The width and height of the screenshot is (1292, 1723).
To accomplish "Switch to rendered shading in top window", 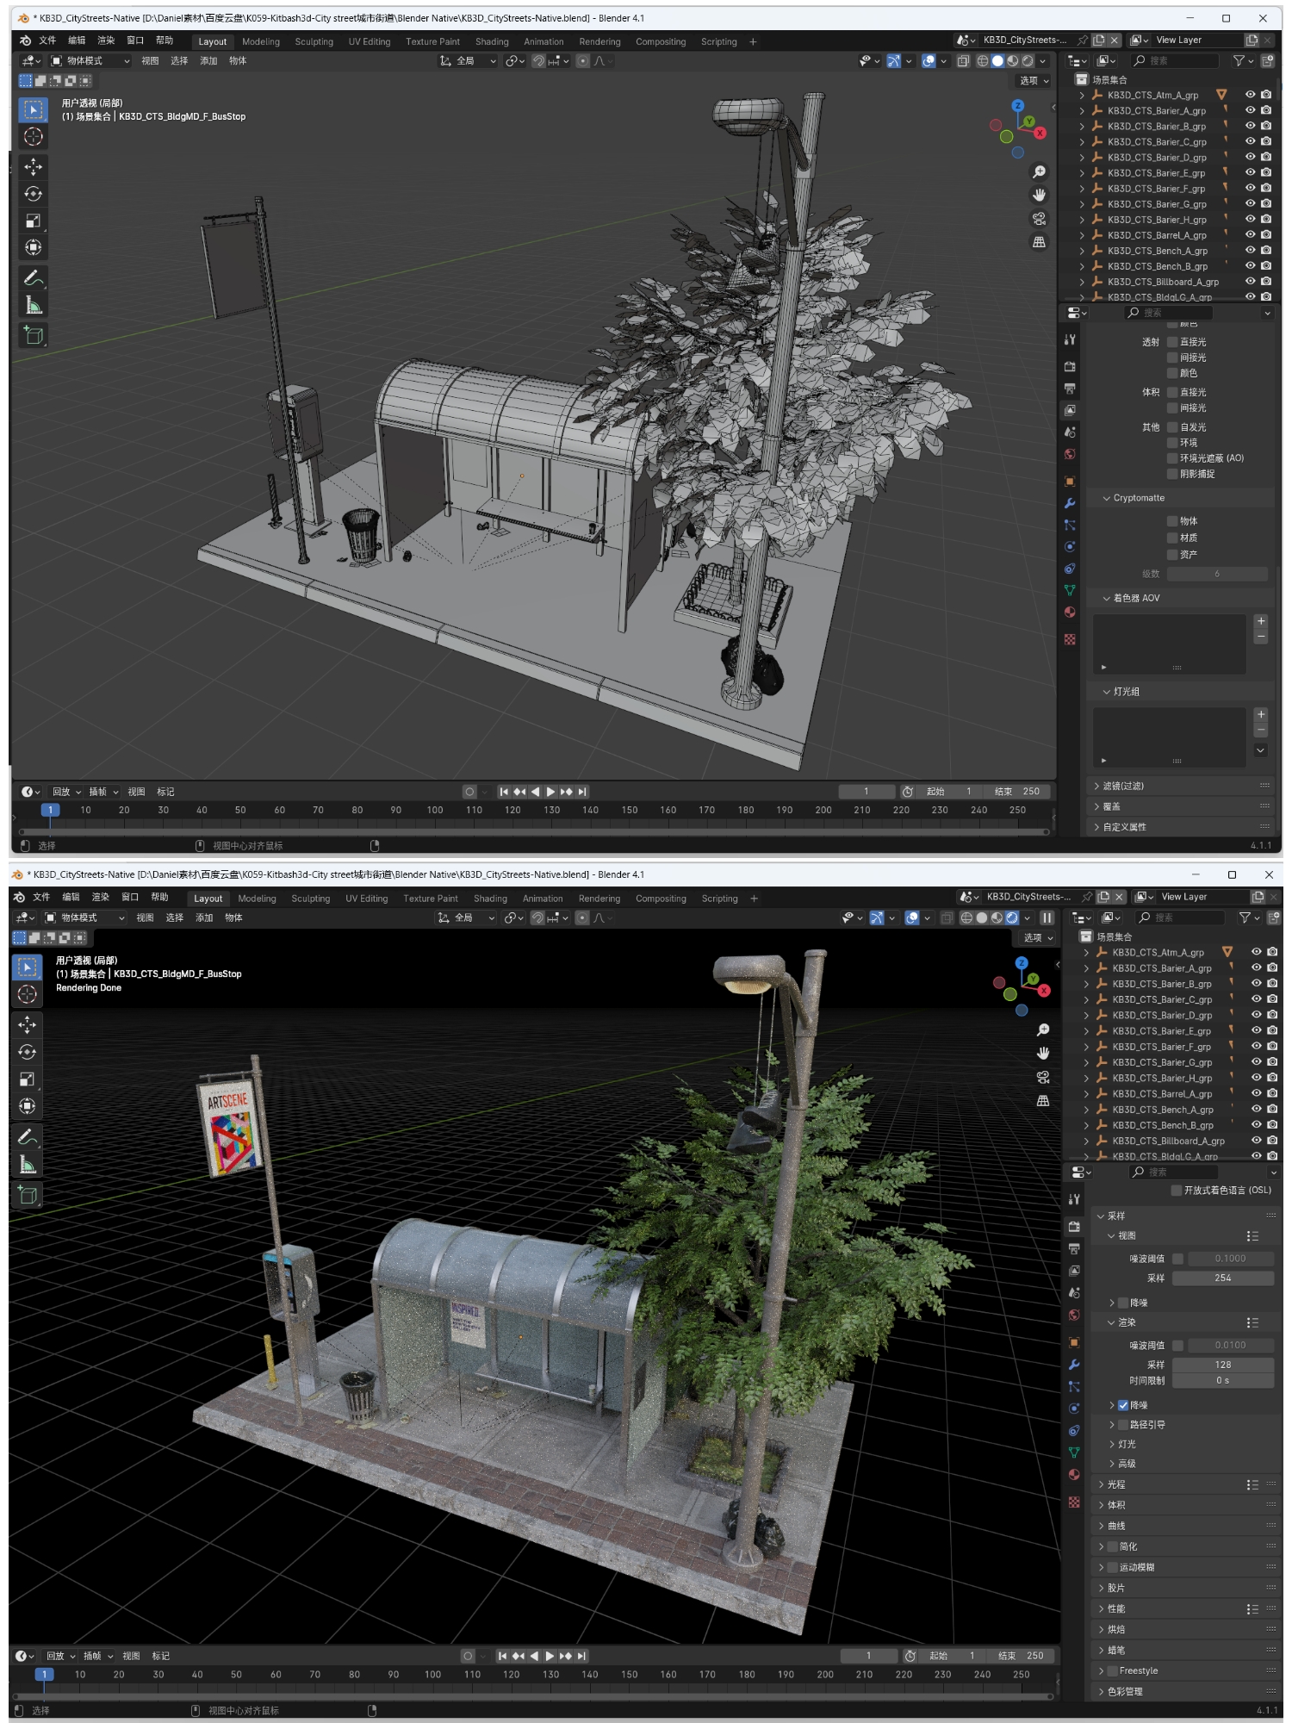I will point(1028,61).
